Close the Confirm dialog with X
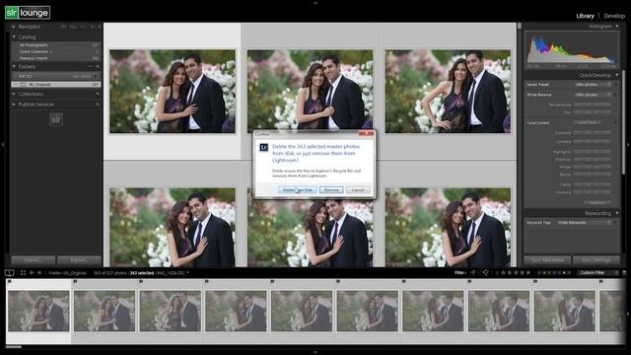 (366, 134)
